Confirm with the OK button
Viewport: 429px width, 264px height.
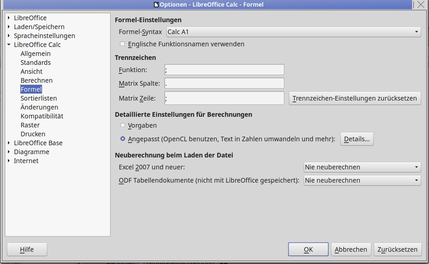click(x=308, y=249)
